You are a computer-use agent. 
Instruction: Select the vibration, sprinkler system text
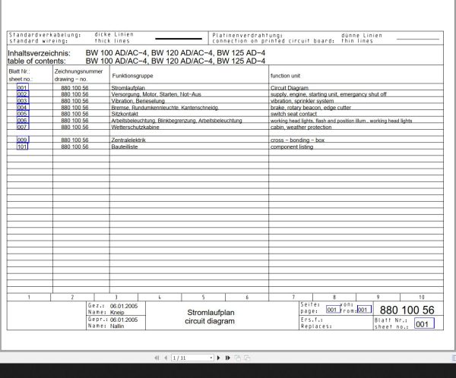(x=302, y=101)
